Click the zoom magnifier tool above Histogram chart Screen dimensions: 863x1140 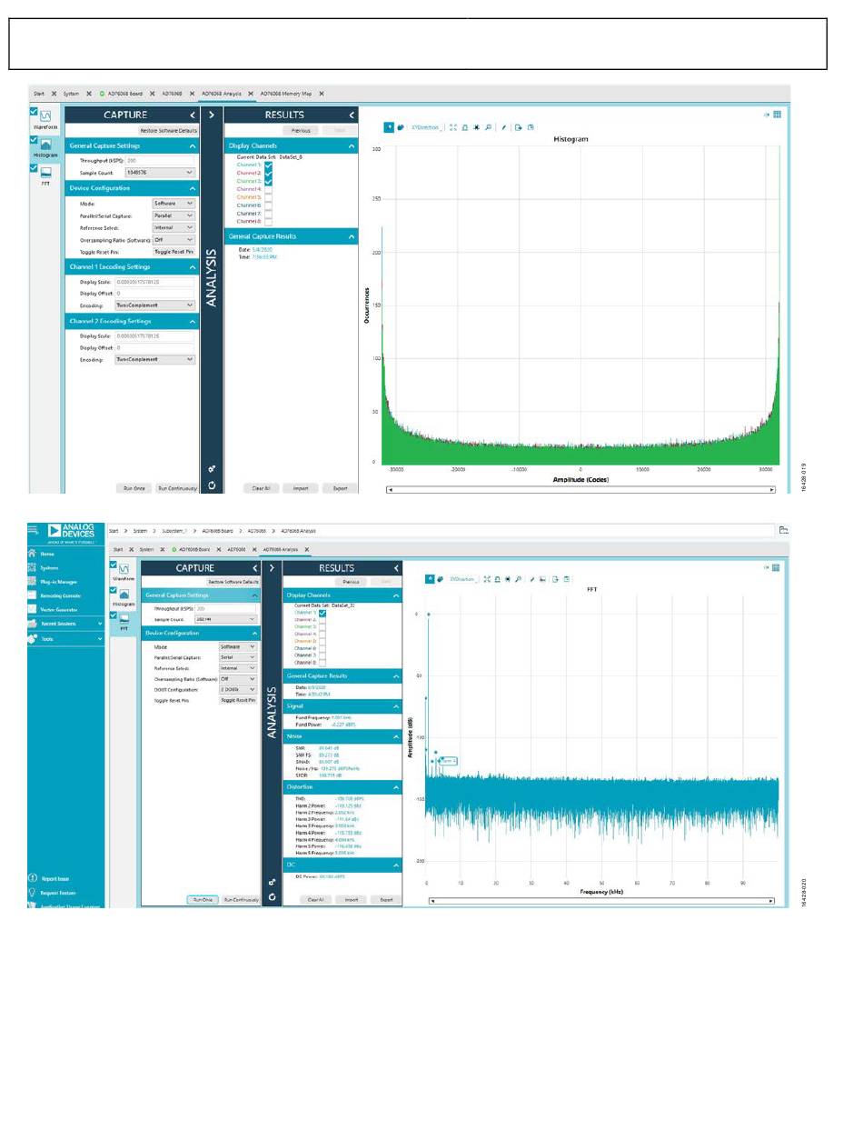[x=489, y=128]
